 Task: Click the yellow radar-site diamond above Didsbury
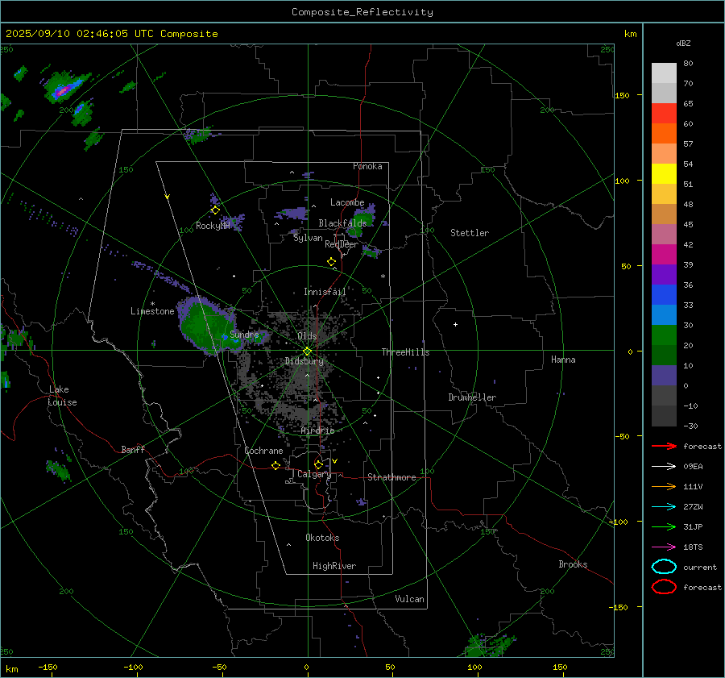pyautogui.click(x=307, y=351)
